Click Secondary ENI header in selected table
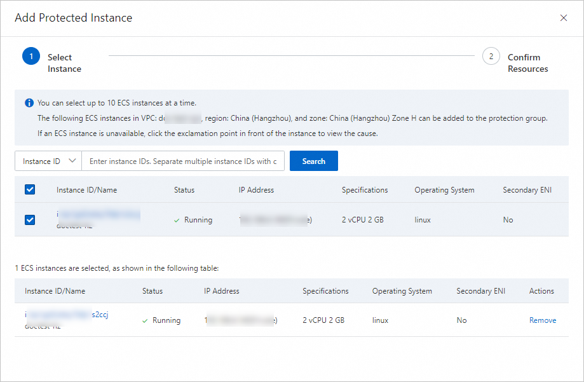This screenshot has width=584, height=382. 481,291
